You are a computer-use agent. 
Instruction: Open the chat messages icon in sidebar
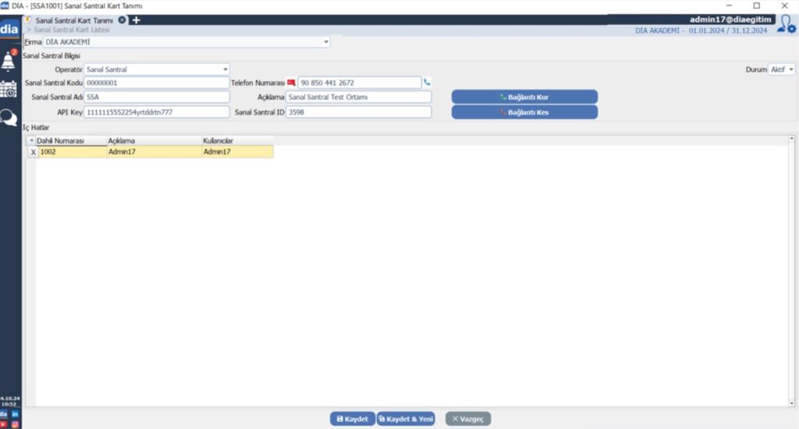9,118
